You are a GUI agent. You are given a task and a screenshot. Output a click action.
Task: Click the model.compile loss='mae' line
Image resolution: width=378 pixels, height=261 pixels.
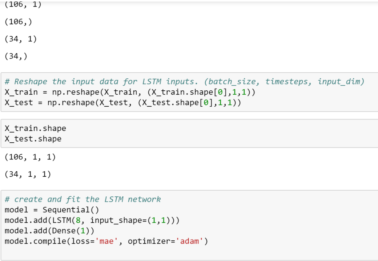pos(106,241)
